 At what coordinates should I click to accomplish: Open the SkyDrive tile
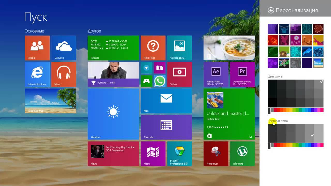pos(64,48)
